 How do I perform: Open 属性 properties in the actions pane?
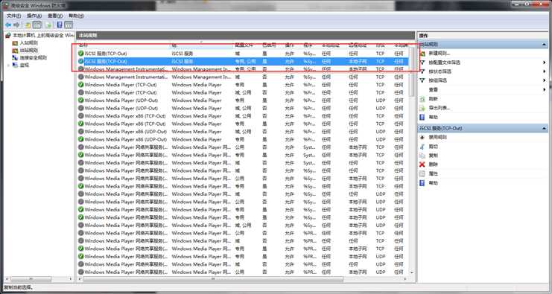[433, 173]
